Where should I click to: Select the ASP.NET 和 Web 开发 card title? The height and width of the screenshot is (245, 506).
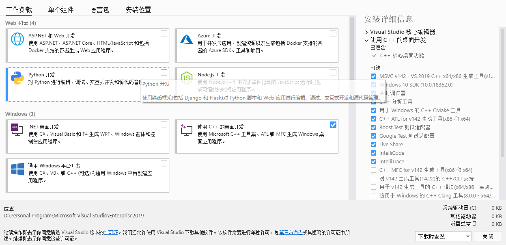pos(52,36)
